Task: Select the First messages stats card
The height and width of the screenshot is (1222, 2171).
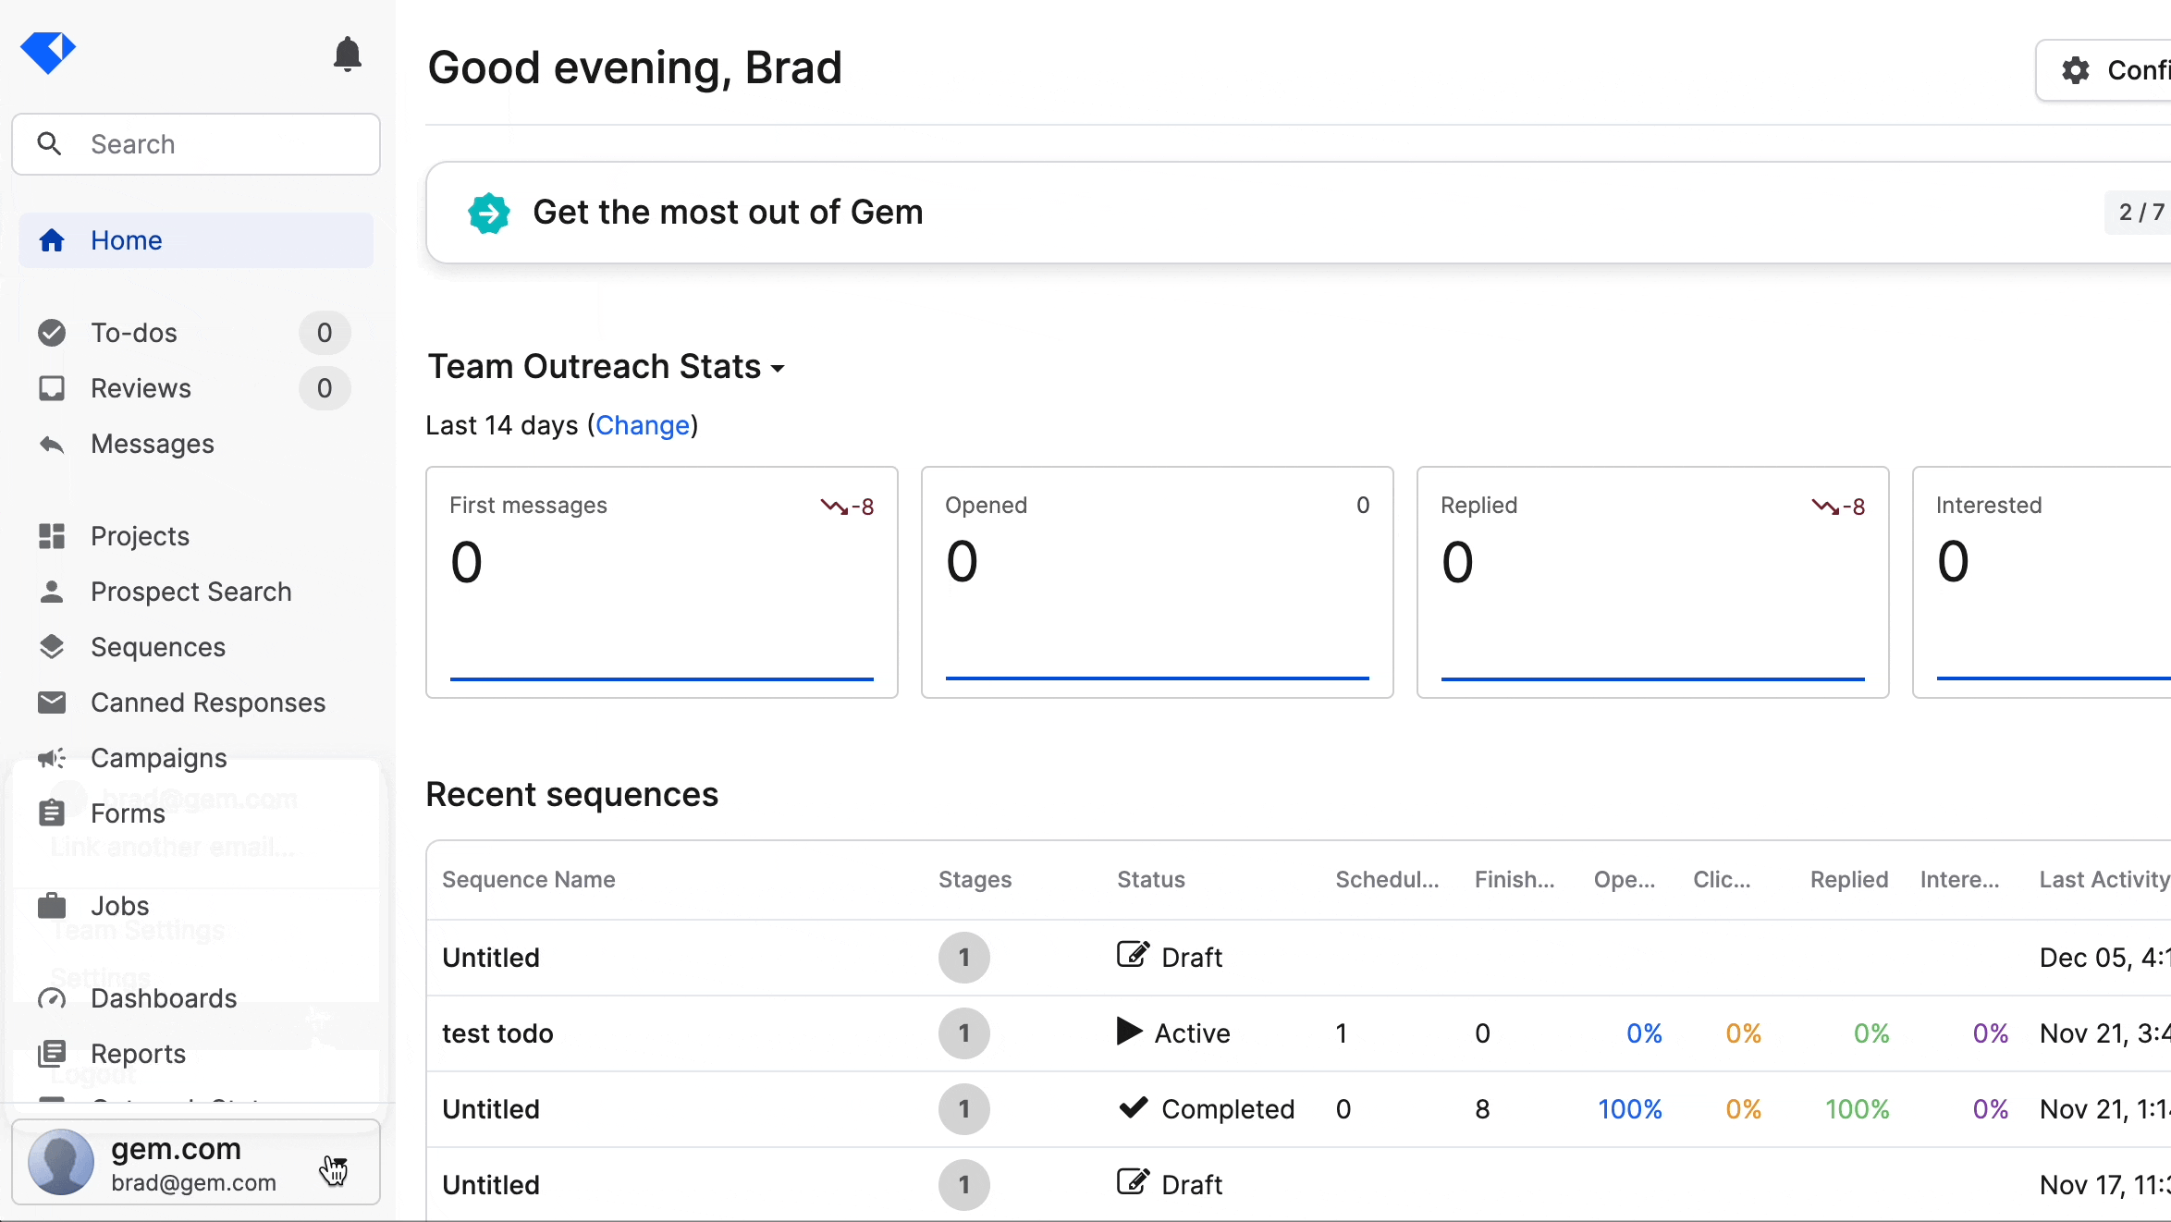Action: coord(661,582)
